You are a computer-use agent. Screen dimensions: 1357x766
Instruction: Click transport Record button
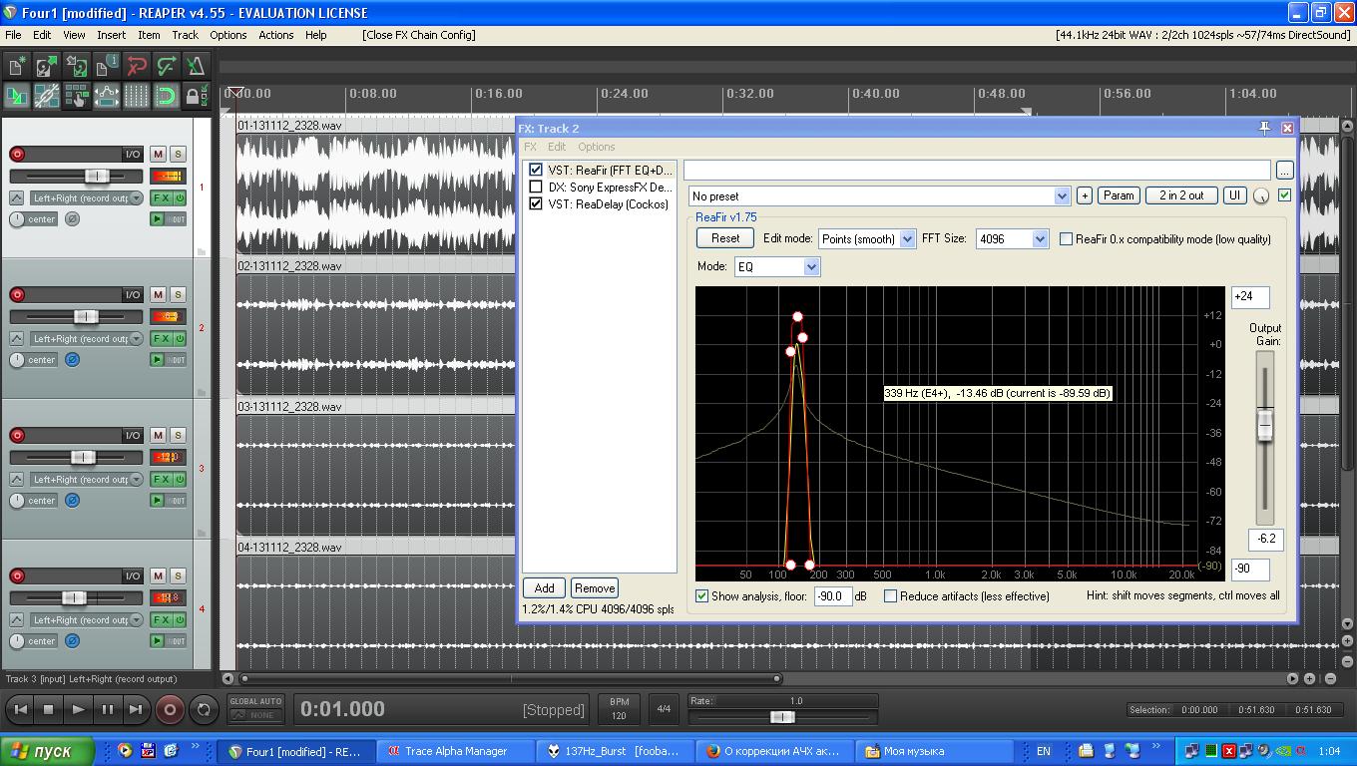(x=170, y=709)
